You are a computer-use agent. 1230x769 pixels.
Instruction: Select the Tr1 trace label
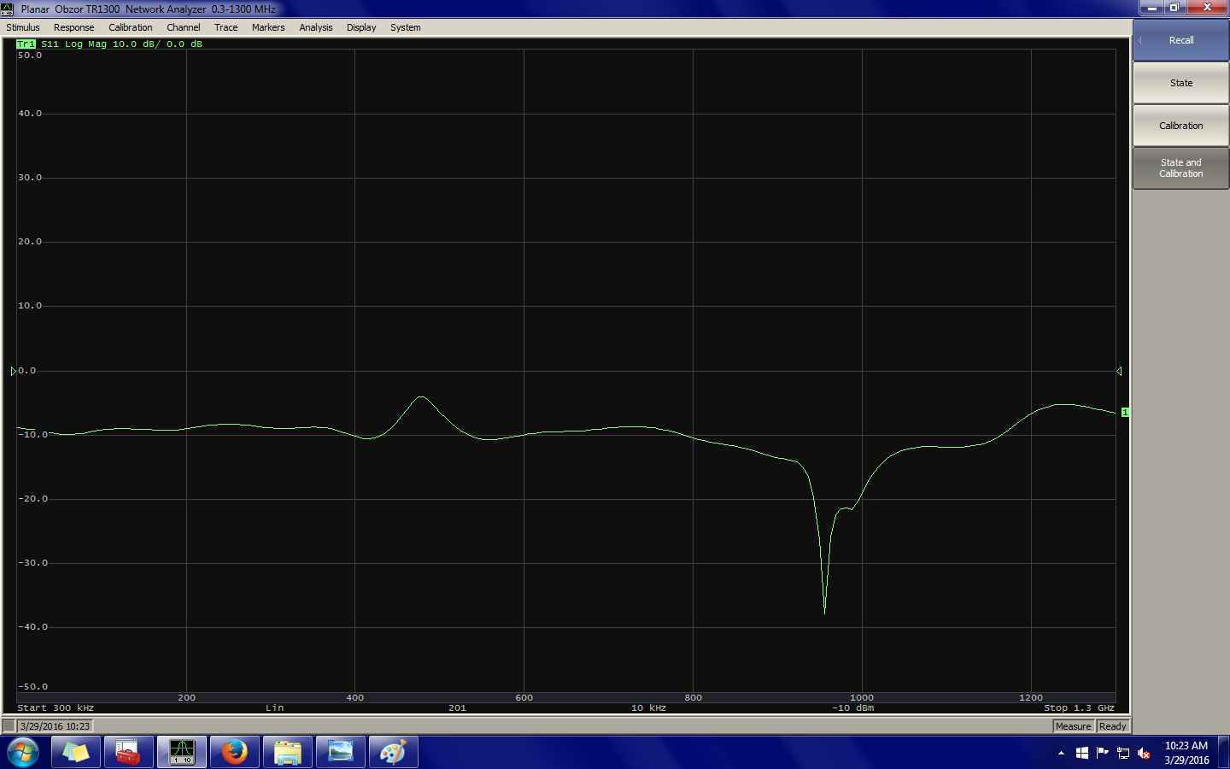[26, 44]
